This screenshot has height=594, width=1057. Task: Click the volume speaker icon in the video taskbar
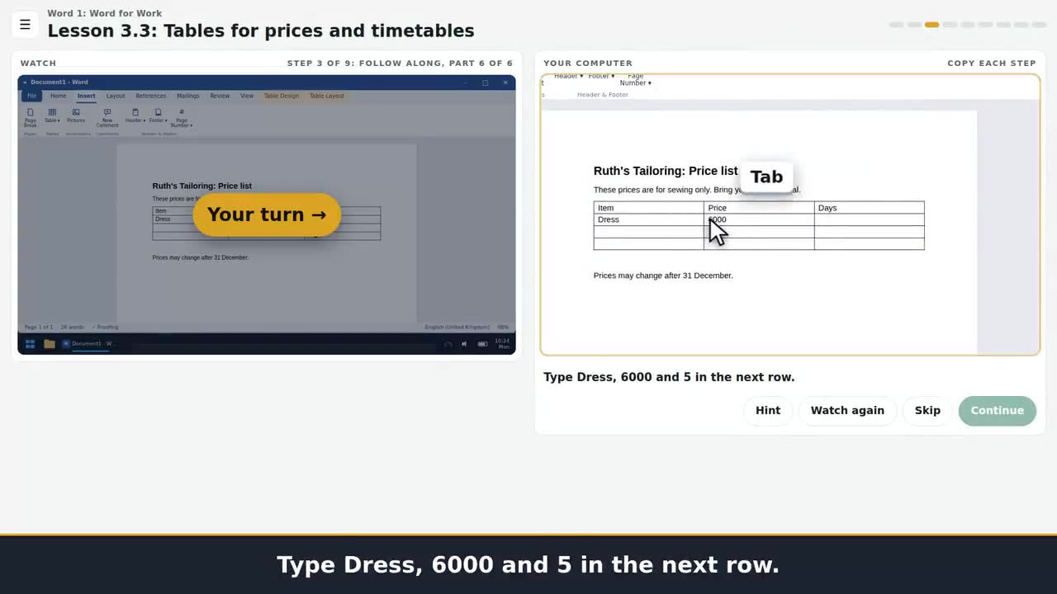[x=464, y=344]
